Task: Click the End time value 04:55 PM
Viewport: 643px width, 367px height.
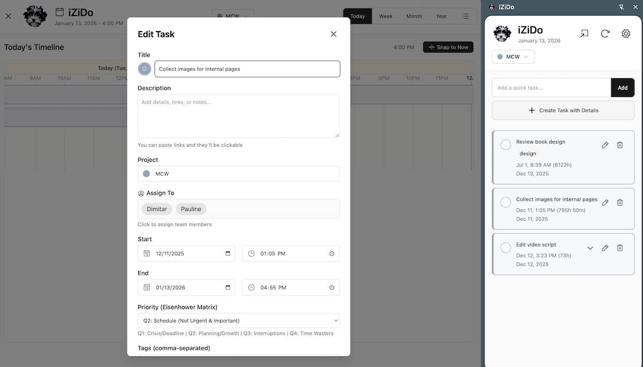Action: point(273,288)
